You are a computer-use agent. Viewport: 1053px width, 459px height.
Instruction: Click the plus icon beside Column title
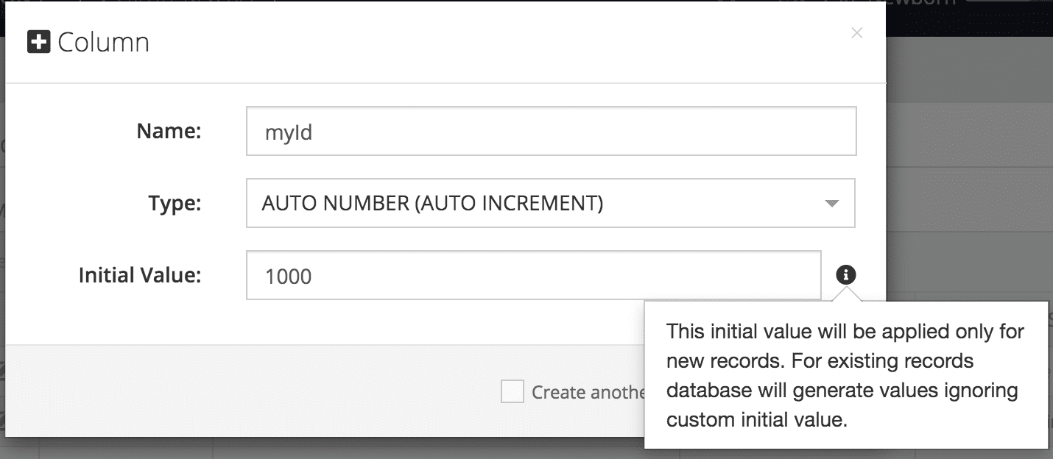[x=38, y=42]
